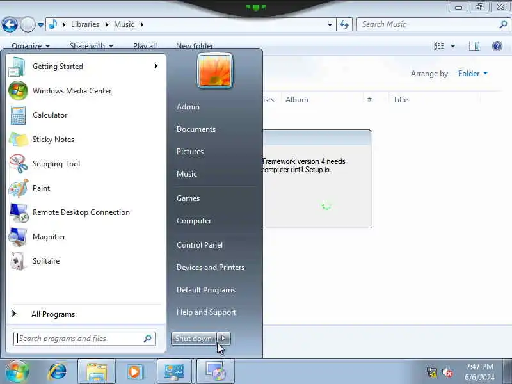Open Windows Explorer from taskbar
The image size is (512, 384).
[x=97, y=372]
